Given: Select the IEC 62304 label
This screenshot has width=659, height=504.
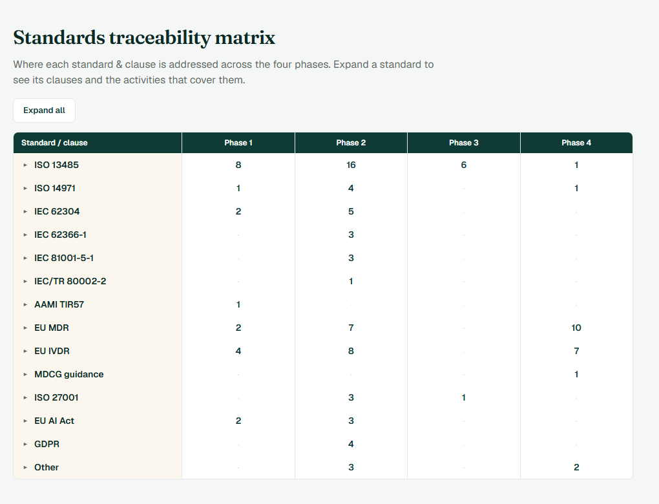Looking at the screenshot, I should [57, 211].
